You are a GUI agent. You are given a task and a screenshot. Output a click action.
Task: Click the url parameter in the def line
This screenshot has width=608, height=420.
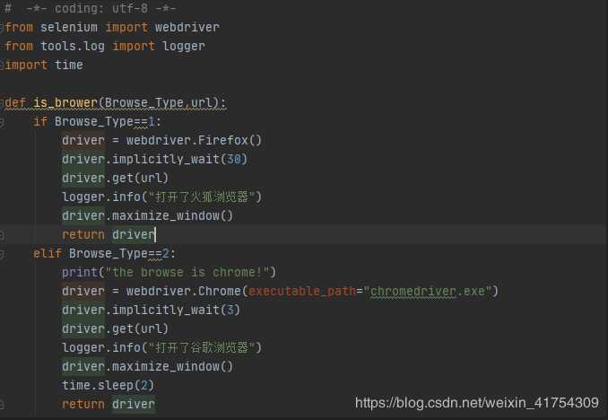pyautogui.click(x=202, y=103)
